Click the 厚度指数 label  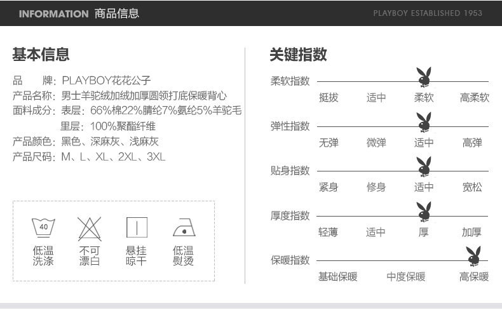[290, 215]
